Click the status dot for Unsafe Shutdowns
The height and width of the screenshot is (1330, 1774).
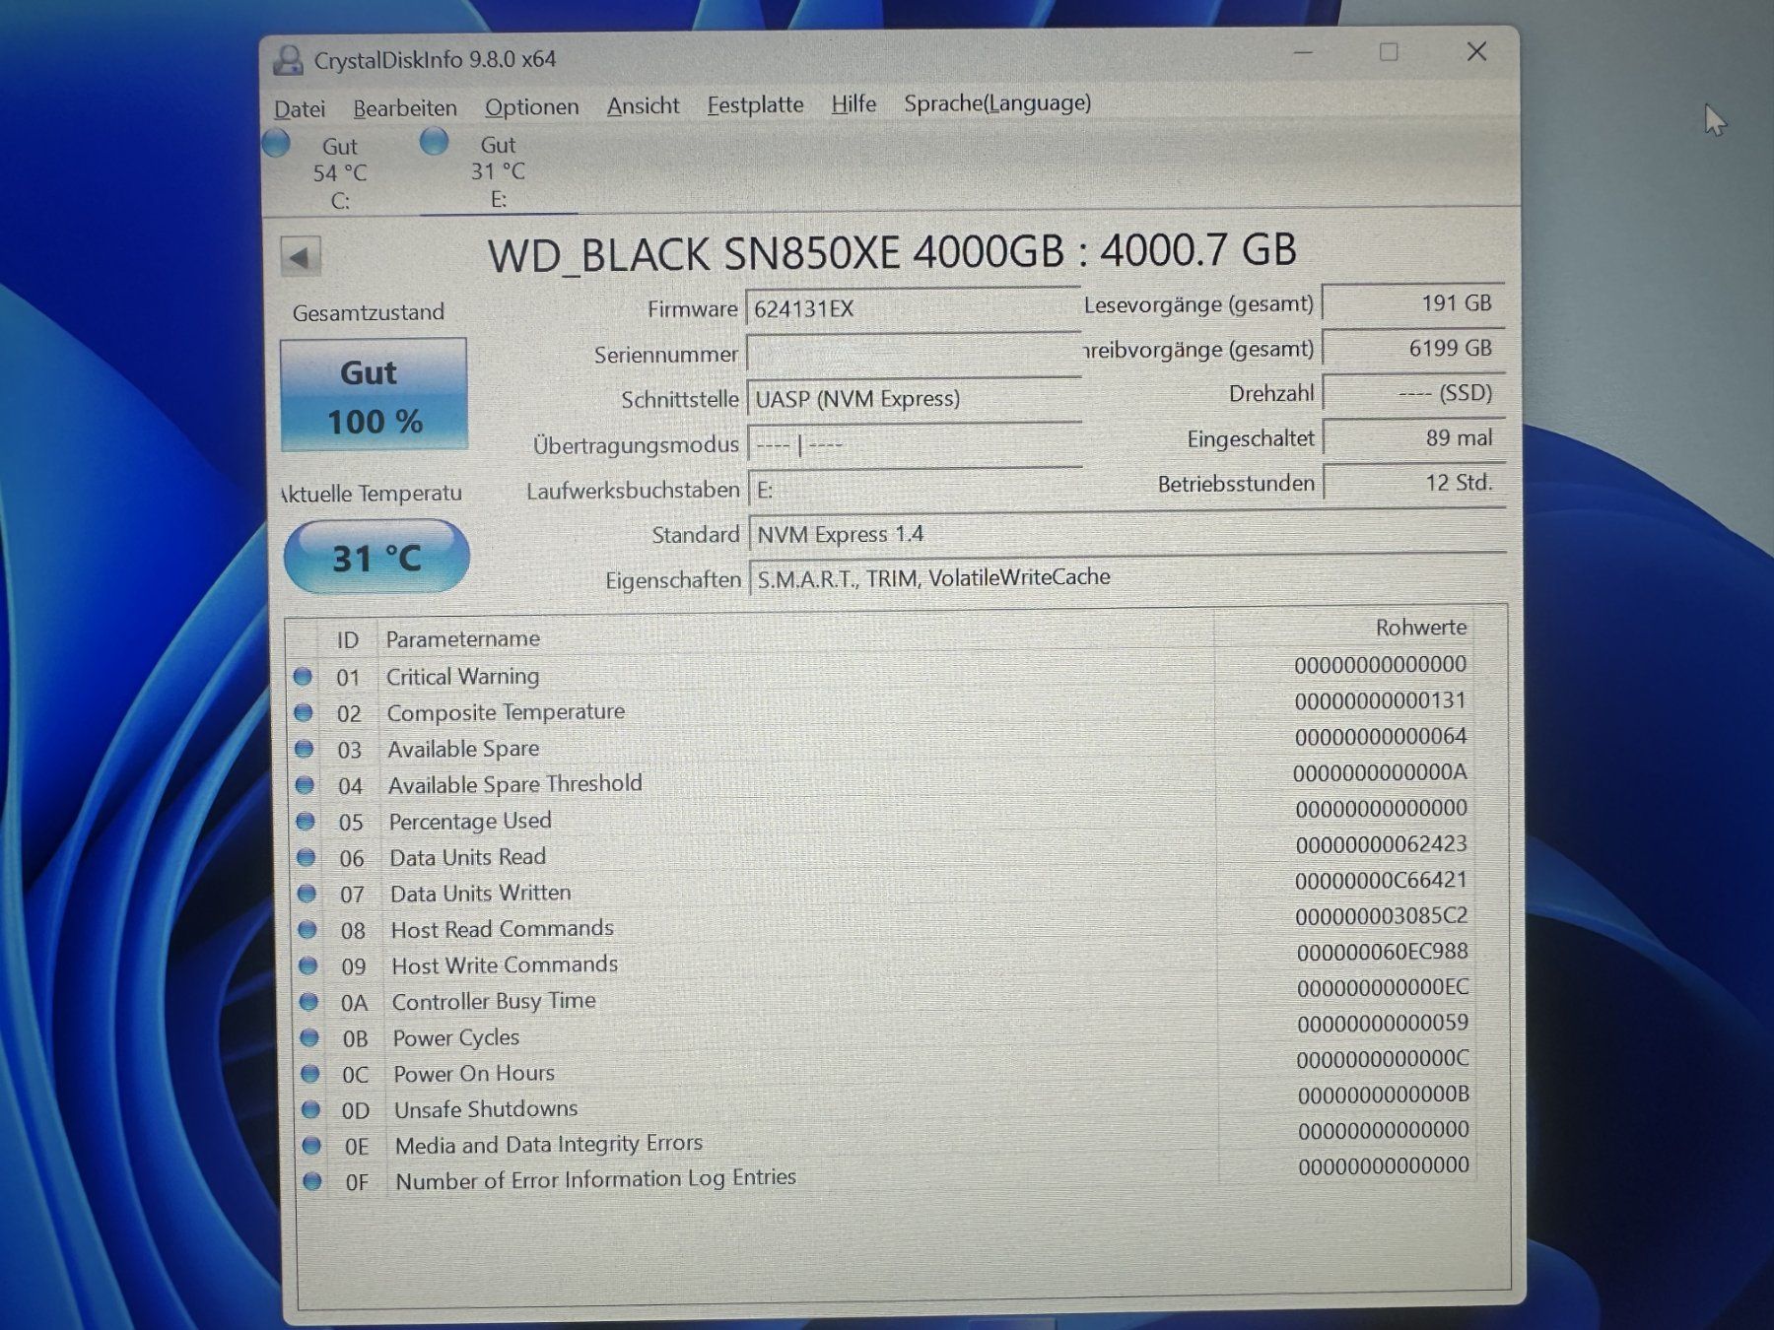[310, 1109]
